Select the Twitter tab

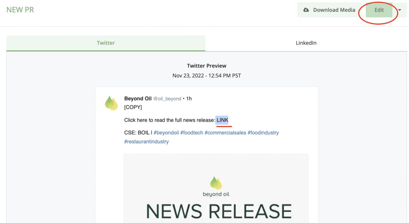click(106, 43)
